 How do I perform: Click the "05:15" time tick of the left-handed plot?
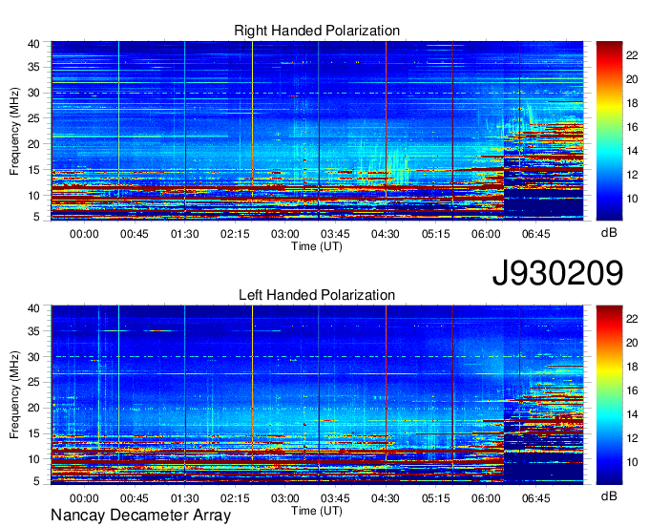435,498
